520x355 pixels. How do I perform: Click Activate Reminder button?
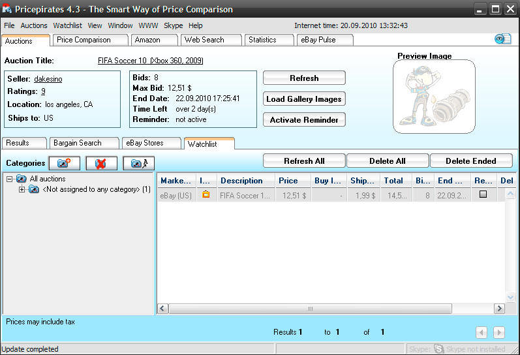point(304,120)
